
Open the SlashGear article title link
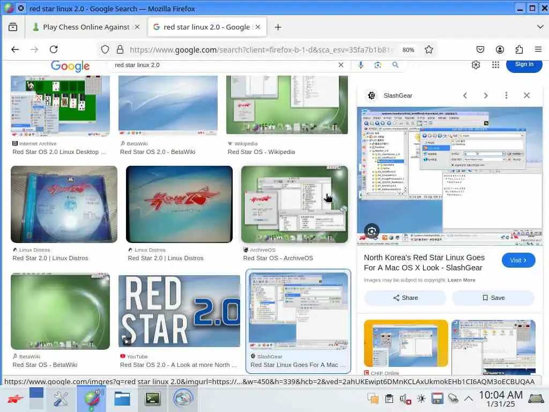[425, 262]
